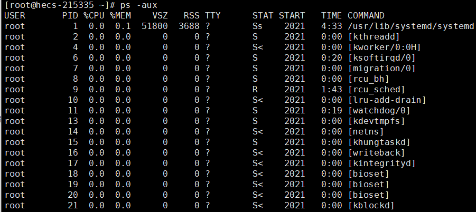This screenshot has height=212, width=476.
Task: Click the VSZ column header
Action: 160,15
